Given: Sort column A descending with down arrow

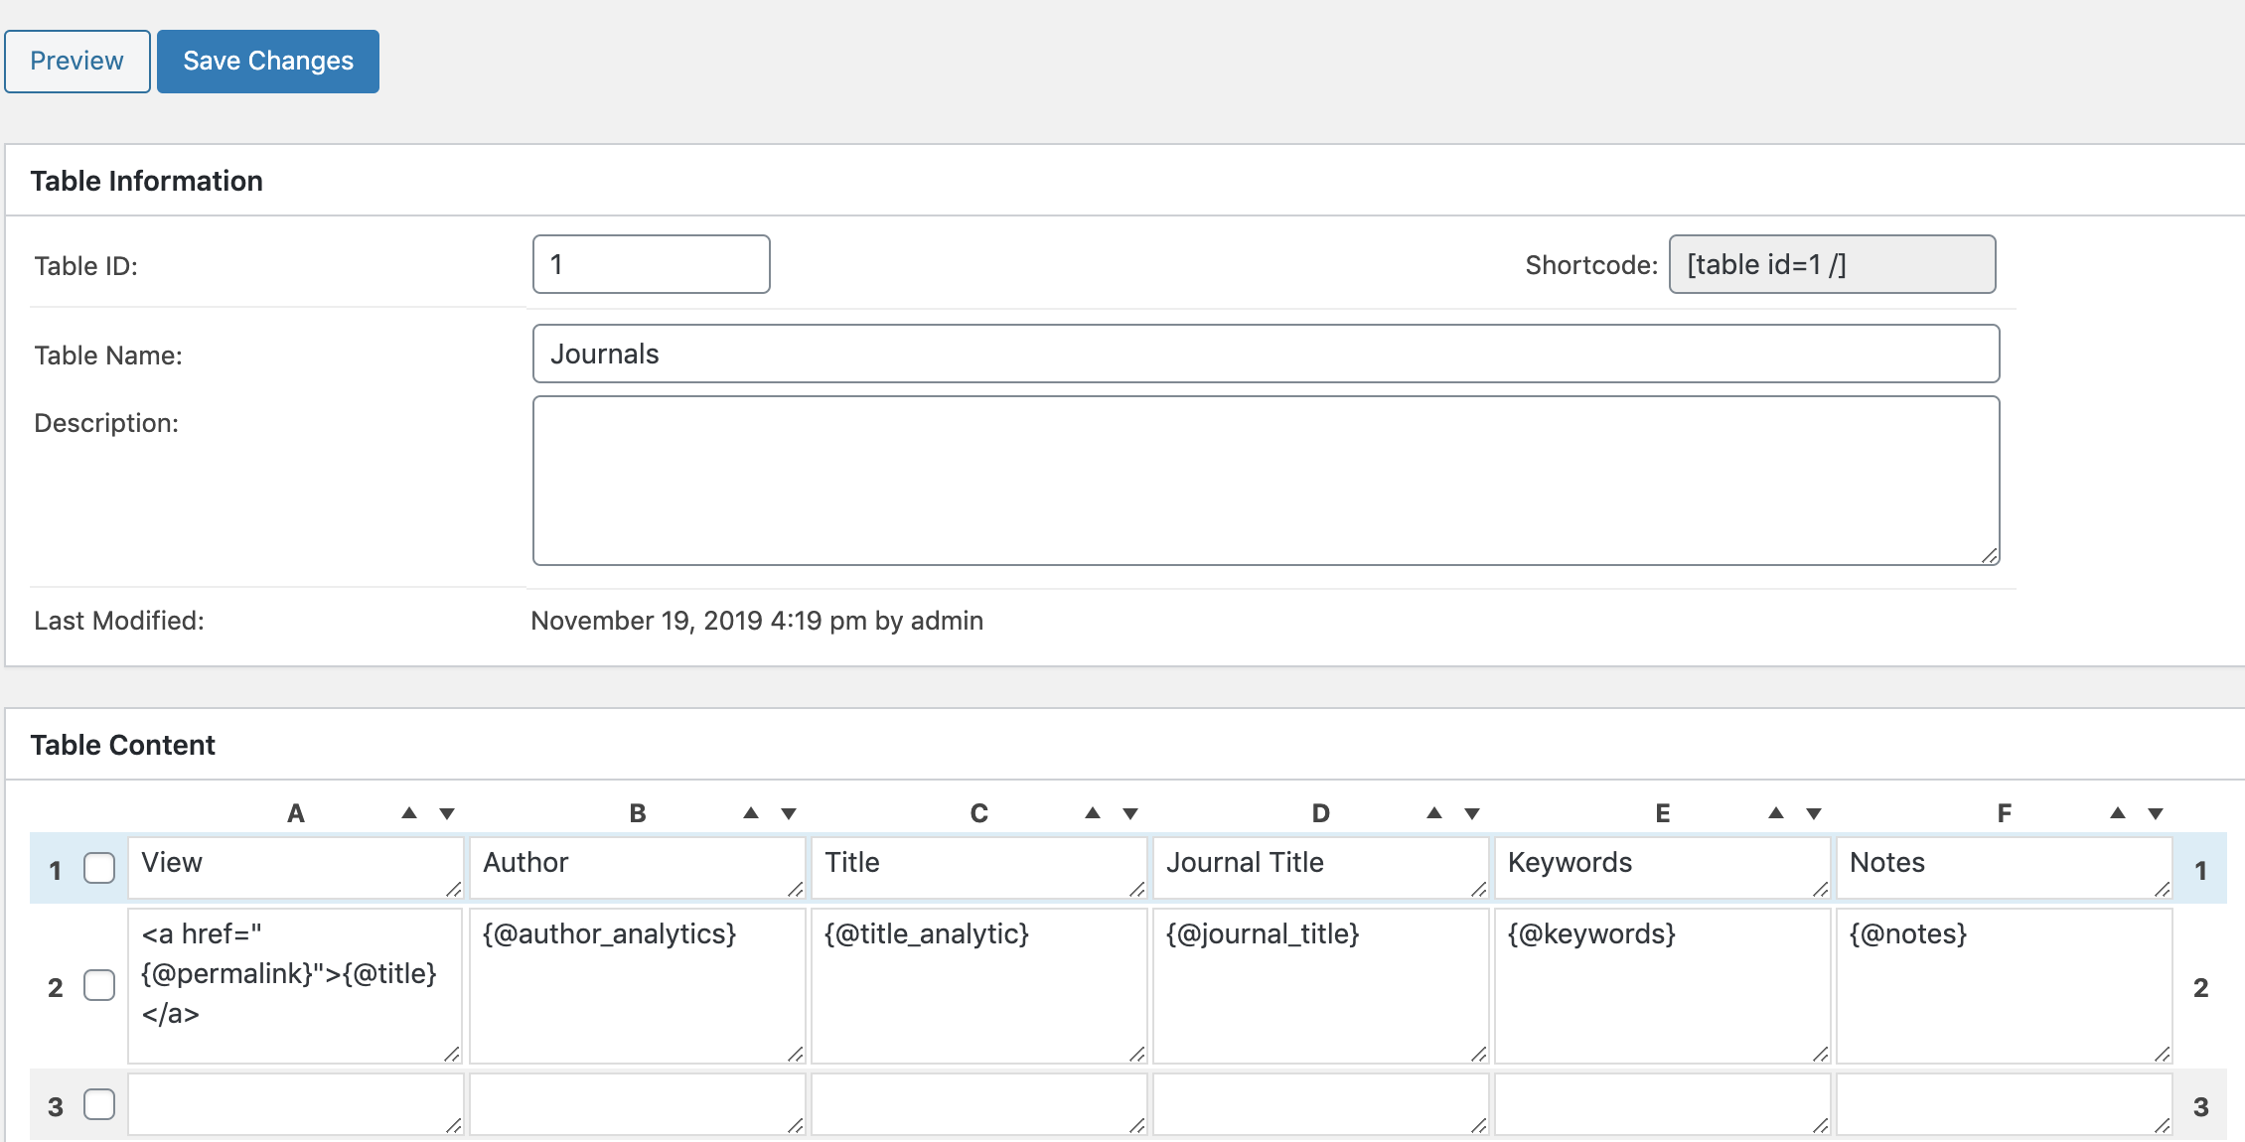Looking at the screenshot, I should [x=447, y=813].
